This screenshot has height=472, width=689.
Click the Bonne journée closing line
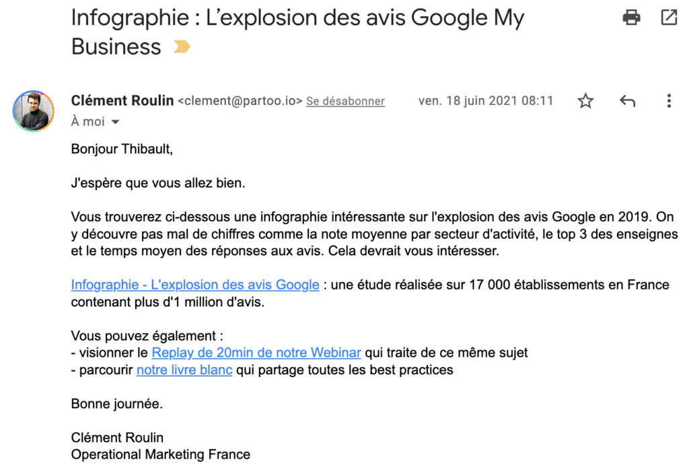[x=117, y=404]
